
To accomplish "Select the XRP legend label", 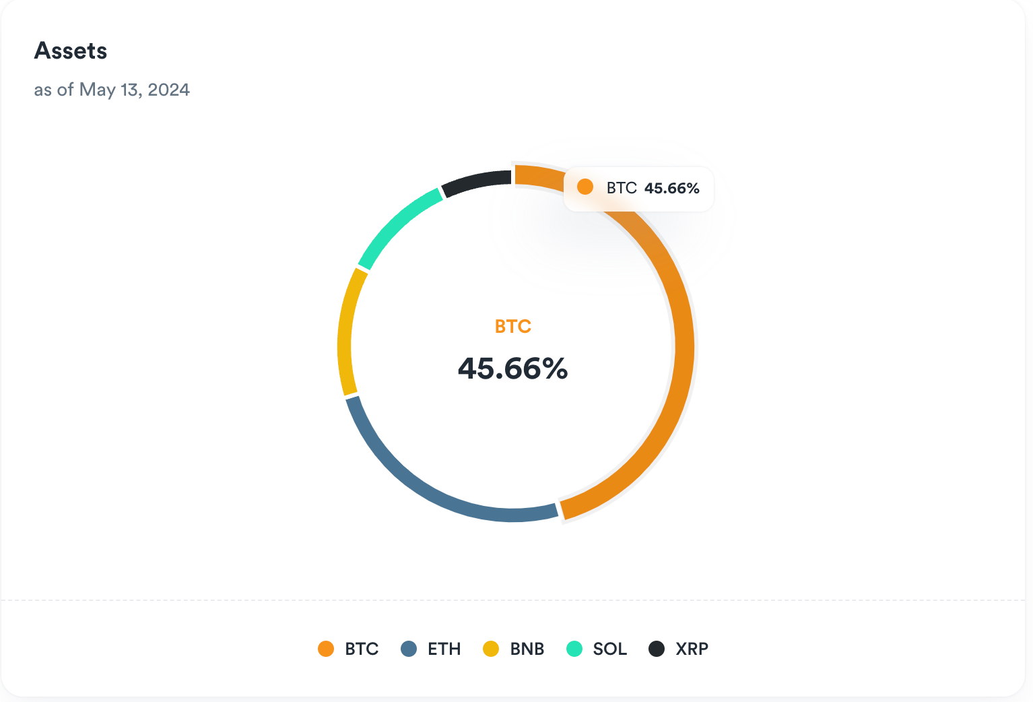I will click(692, 649).
